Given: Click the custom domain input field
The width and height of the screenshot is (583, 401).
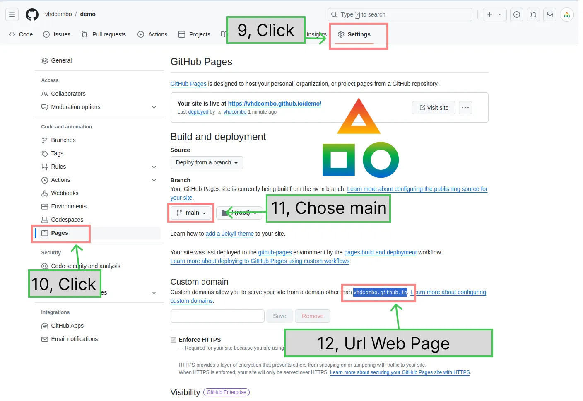Looking at the screenshot, I should point(217,316).
